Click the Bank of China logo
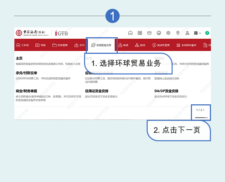 [32, 33]
